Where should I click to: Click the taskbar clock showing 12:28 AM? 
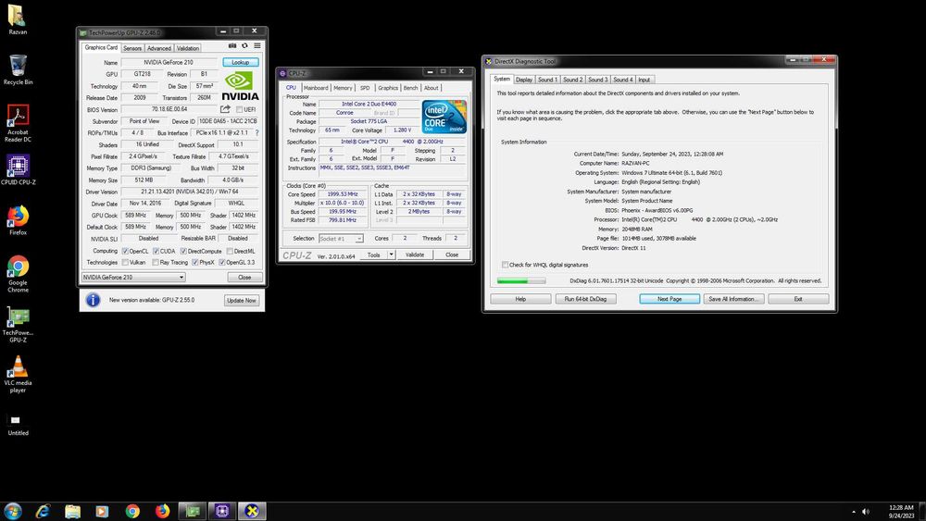pos(901,512)
